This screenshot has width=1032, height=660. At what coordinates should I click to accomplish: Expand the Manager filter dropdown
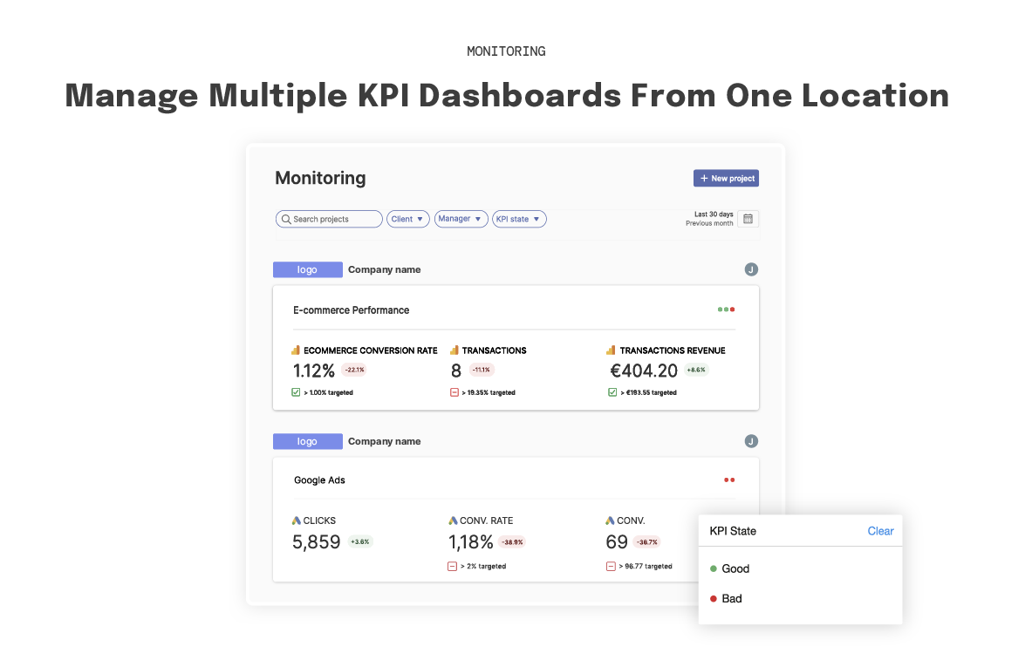(461, 219)
